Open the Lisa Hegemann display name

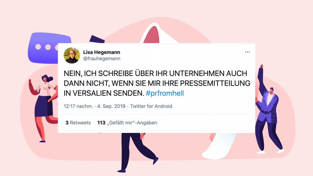tap(102, 52)
